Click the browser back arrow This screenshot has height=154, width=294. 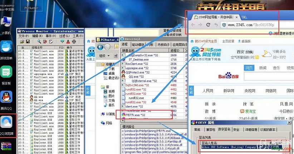pyautogui.click(x=193, y=25)
